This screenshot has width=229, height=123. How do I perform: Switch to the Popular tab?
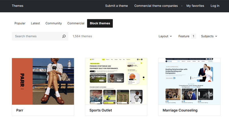[20, 23]
